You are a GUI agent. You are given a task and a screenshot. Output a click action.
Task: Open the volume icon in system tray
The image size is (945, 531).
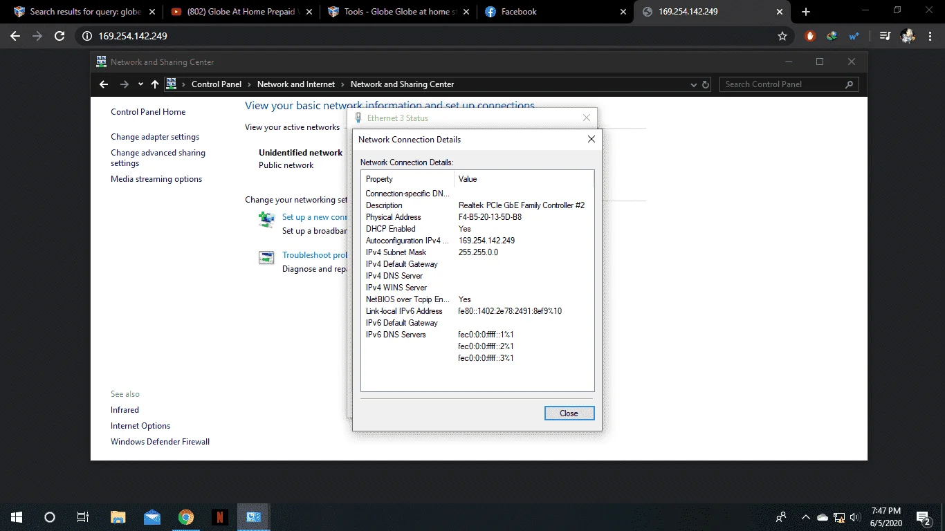tap(855, 516)
